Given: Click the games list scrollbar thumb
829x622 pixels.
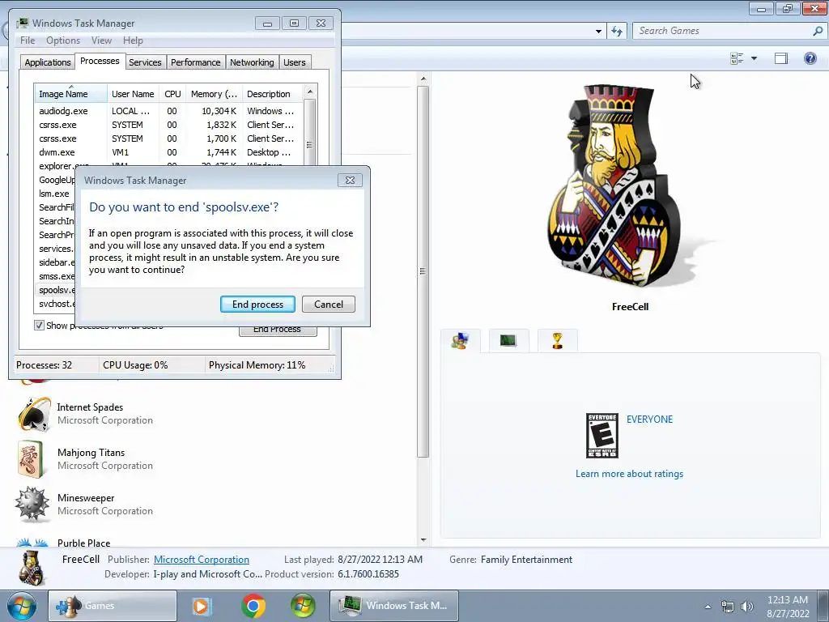Looking at the screenshot, I should click(423, 272).
